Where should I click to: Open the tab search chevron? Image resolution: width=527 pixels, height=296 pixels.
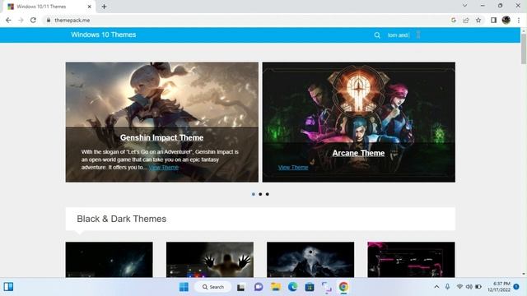click(x=464, y=6)
